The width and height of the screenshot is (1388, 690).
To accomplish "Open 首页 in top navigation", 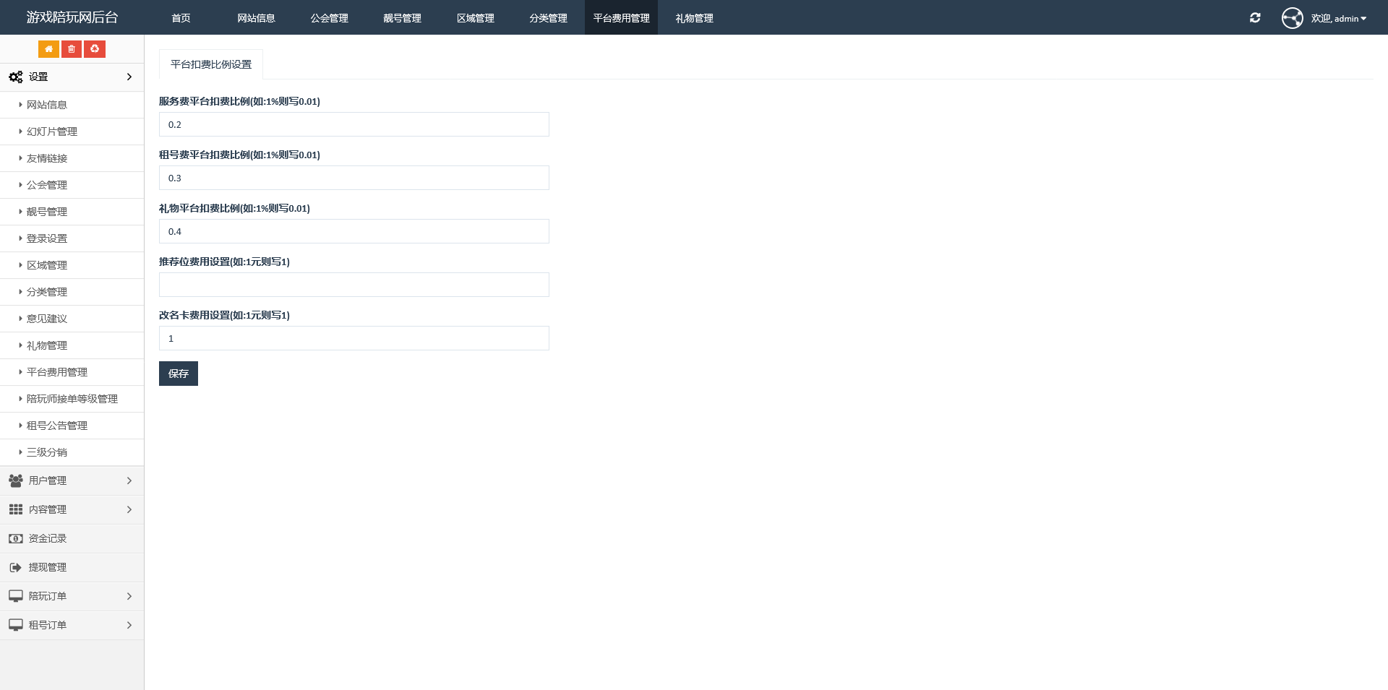I will coord(181,18).
